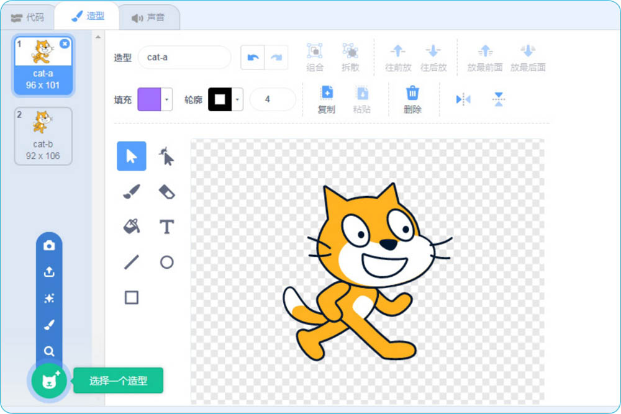Screen dimensions: 621x414
Task: Expand the outline color dropdown arrow
Action: (x=237, y=99)
